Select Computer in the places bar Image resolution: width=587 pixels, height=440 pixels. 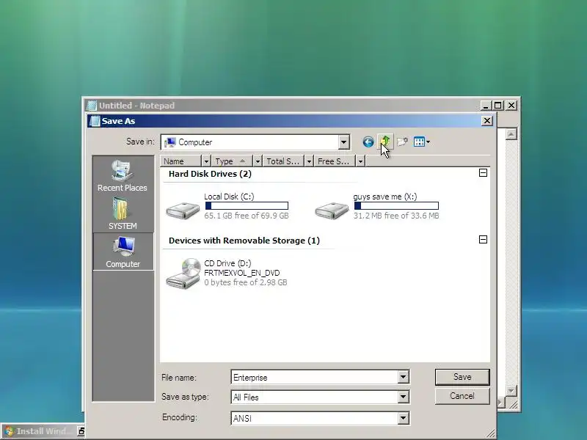[123, 252]
